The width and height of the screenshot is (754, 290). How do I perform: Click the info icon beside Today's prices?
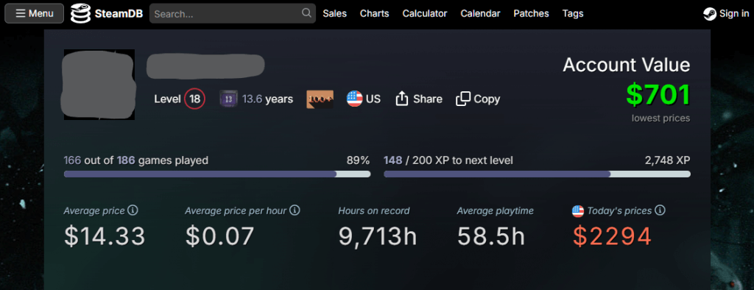click(660, 211)
